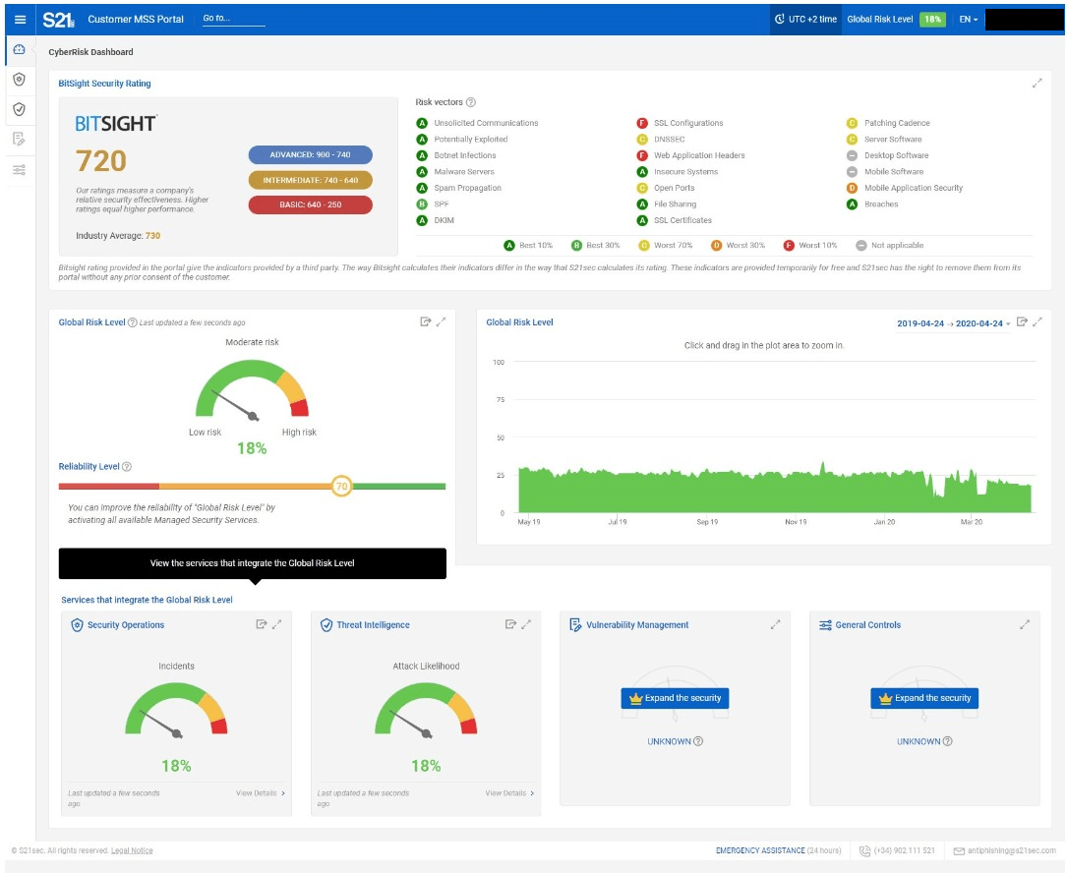Export the Threat Intelligence card
This screenshot has width=1067, height=873.
[510, 624]
